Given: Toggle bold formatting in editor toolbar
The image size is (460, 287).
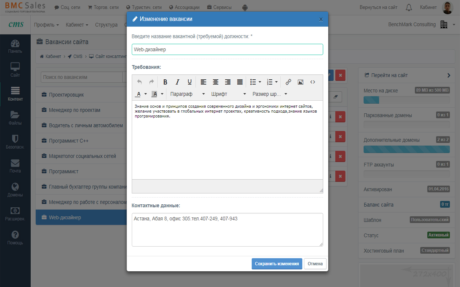Looking at the screenshot, I should tap(165, 82).
